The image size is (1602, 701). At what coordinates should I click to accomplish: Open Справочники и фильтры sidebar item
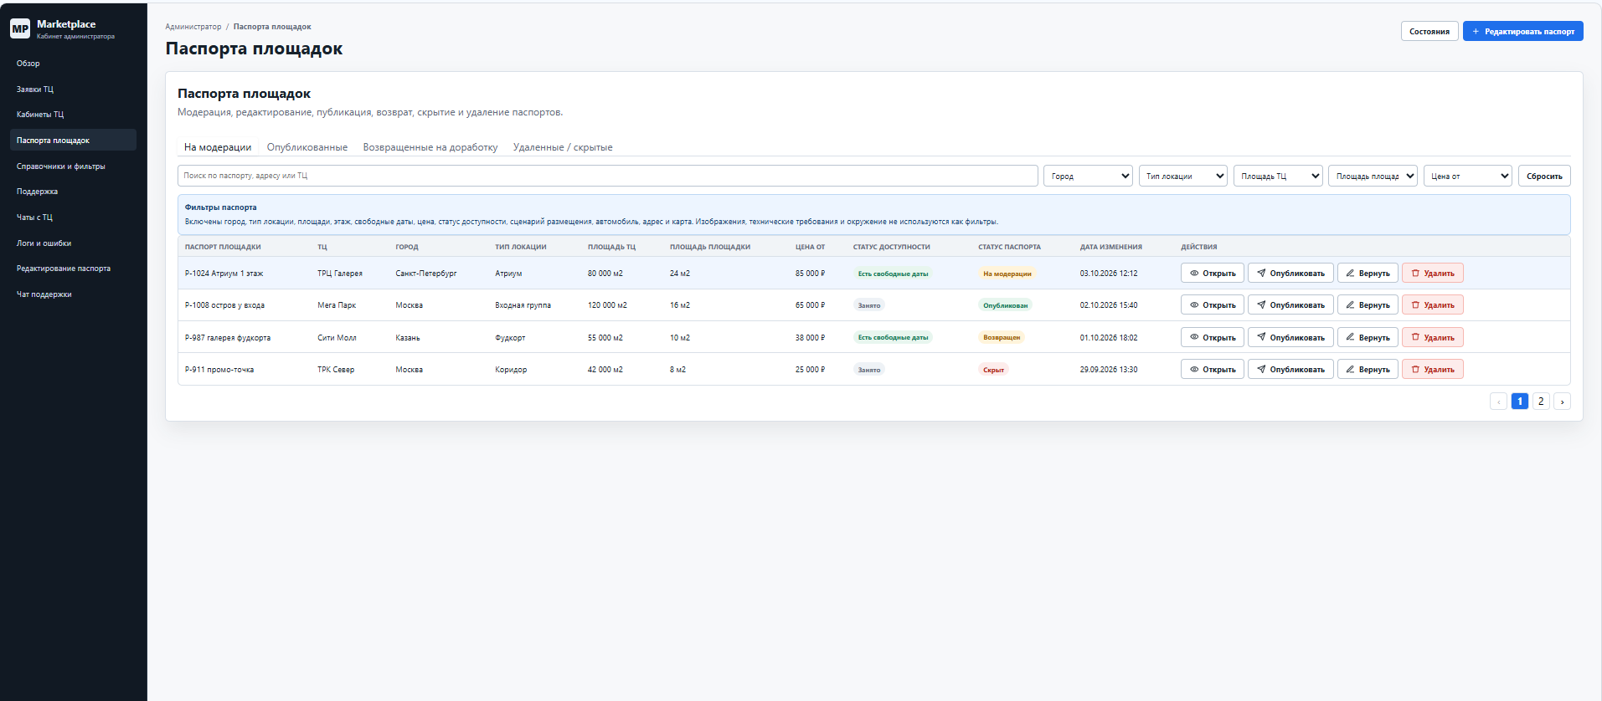[x=73, y=166]
